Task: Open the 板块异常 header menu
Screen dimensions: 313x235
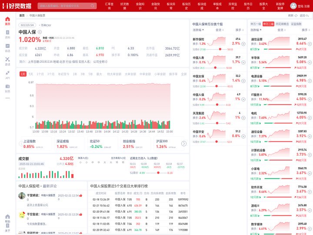Action: click(x=171, y=6)
